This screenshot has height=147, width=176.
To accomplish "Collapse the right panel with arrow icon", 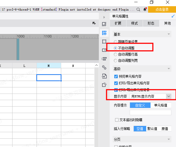I will tap(104, 17).
